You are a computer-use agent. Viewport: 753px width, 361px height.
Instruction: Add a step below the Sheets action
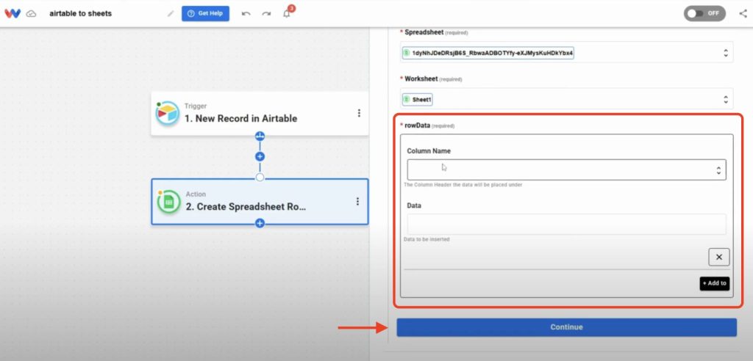tap(260, 223)
